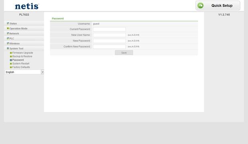The height and width of the screenshot is (144, 248).
Task: Click the Save button
Action: pos(124,53)
